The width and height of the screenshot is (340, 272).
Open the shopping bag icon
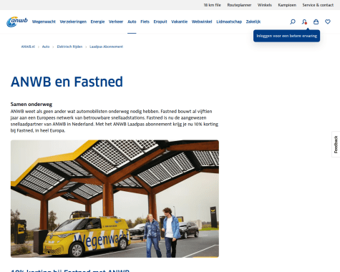point(316,21)
